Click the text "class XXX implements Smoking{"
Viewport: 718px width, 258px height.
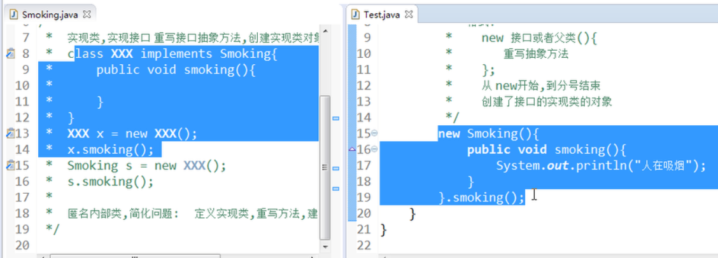[172, 54]
